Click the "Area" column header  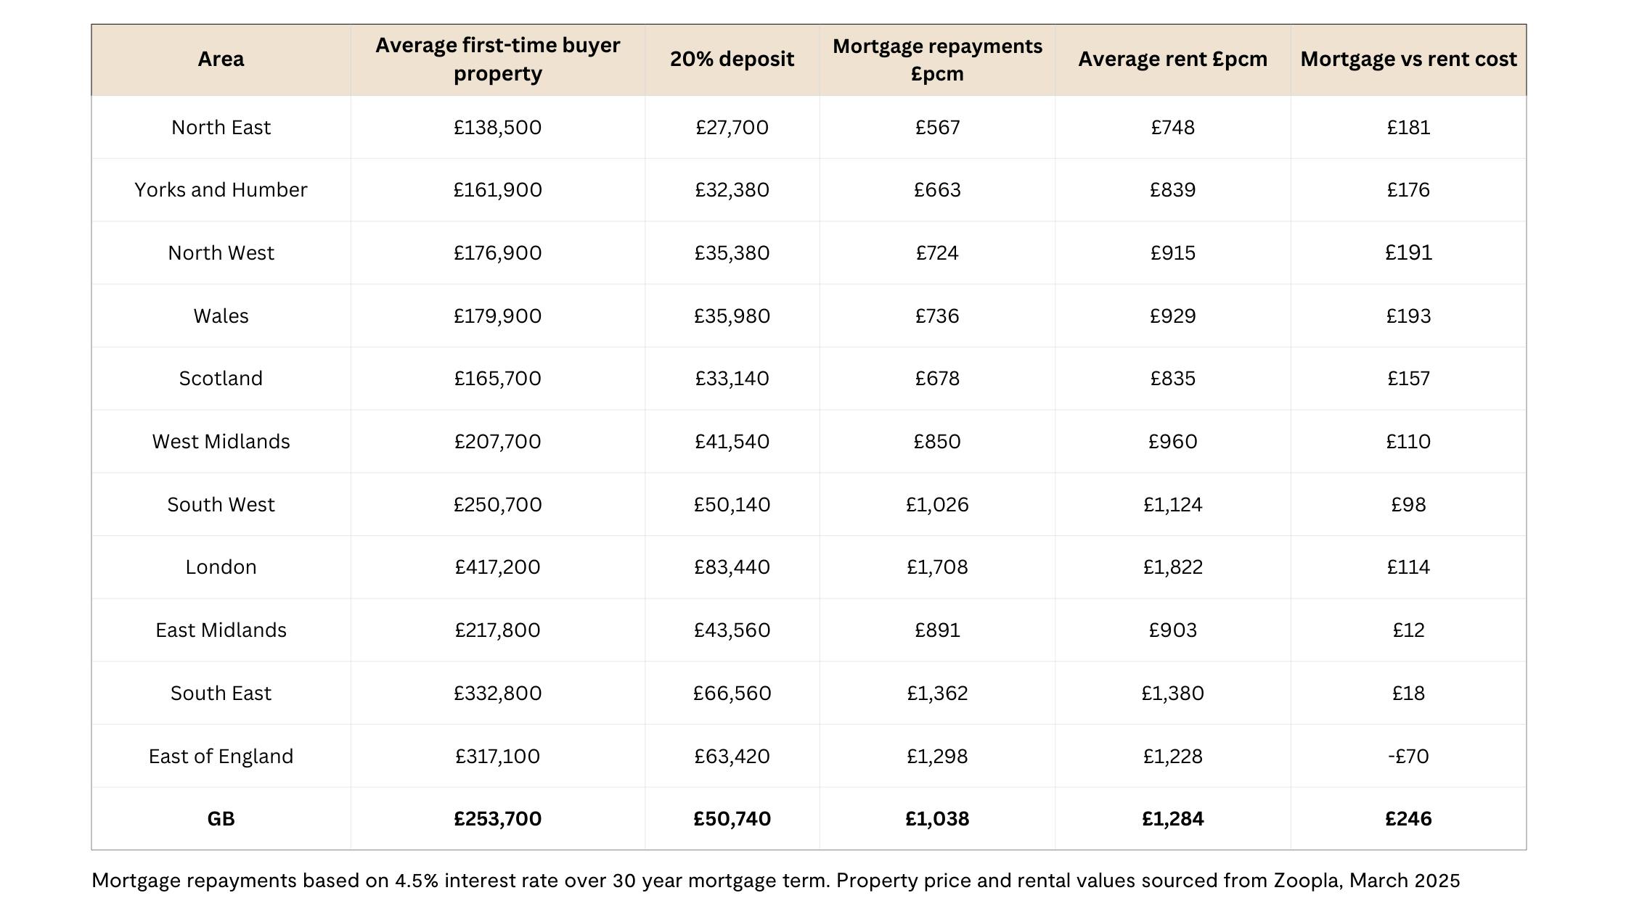coord(221,59)
